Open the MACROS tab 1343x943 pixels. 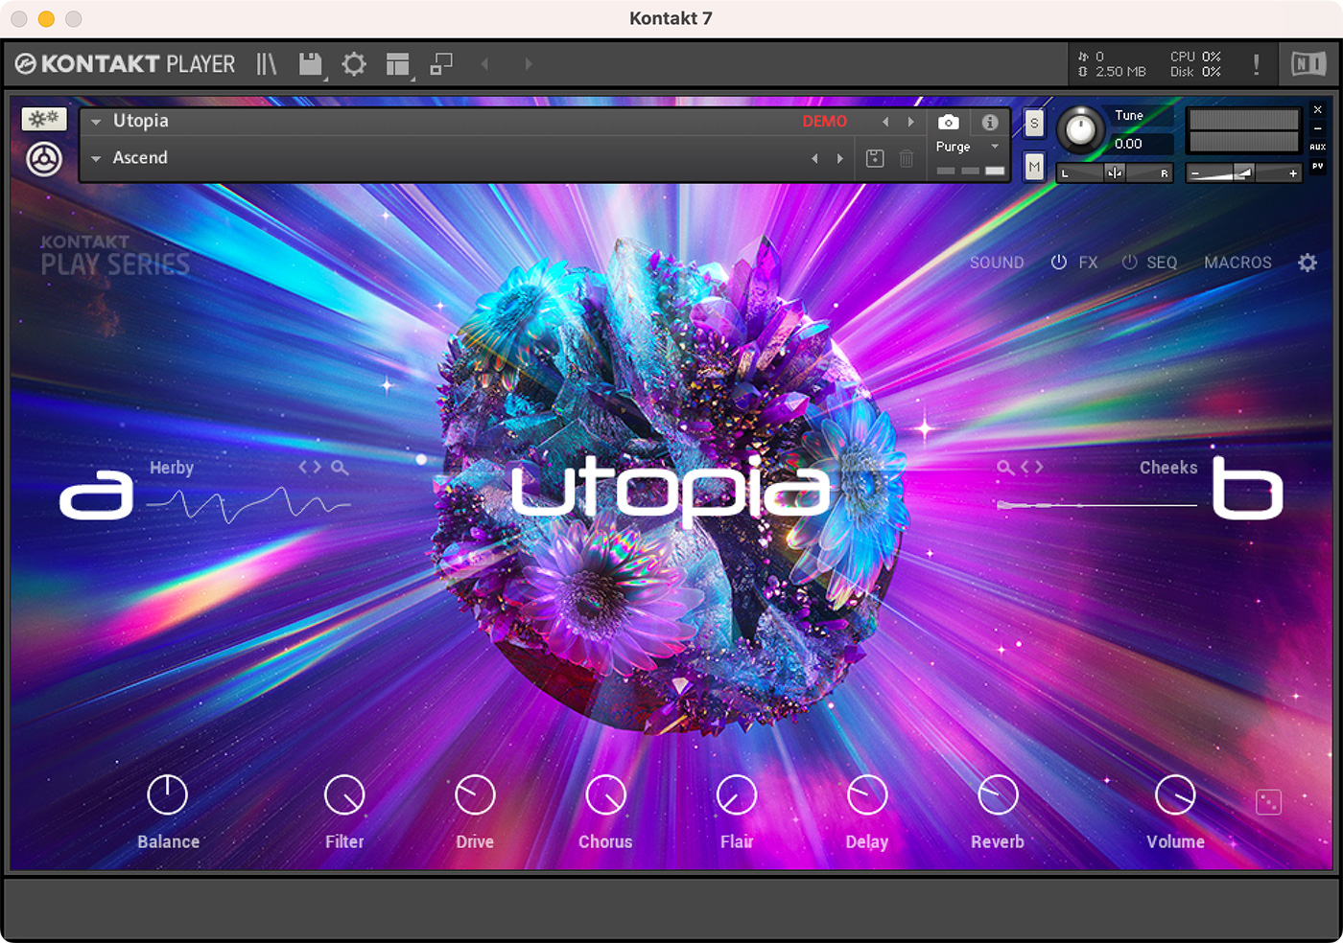pos(1237,262)
